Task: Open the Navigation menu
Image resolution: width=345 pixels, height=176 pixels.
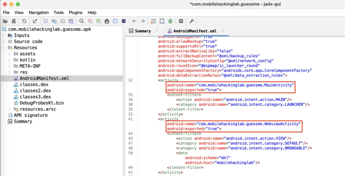Action: tap(38, 12)
